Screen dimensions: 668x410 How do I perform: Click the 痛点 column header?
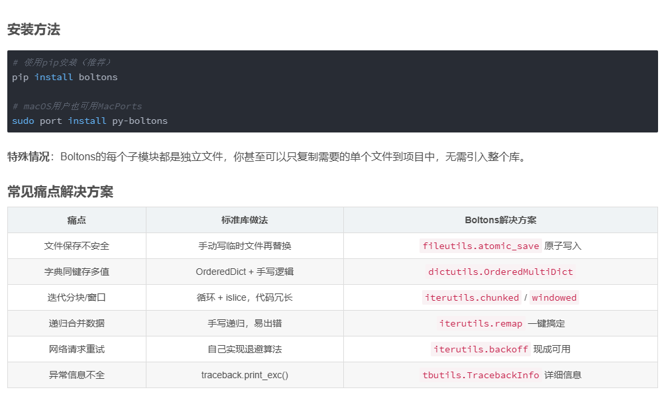[x=77, y=220]
